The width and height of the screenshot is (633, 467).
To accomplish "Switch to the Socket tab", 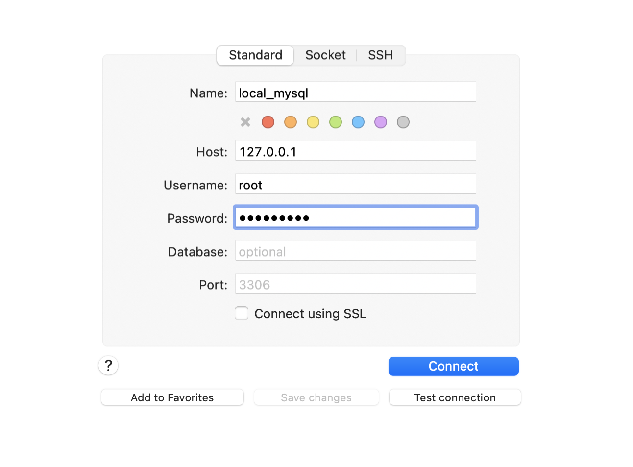I will 325,55.
